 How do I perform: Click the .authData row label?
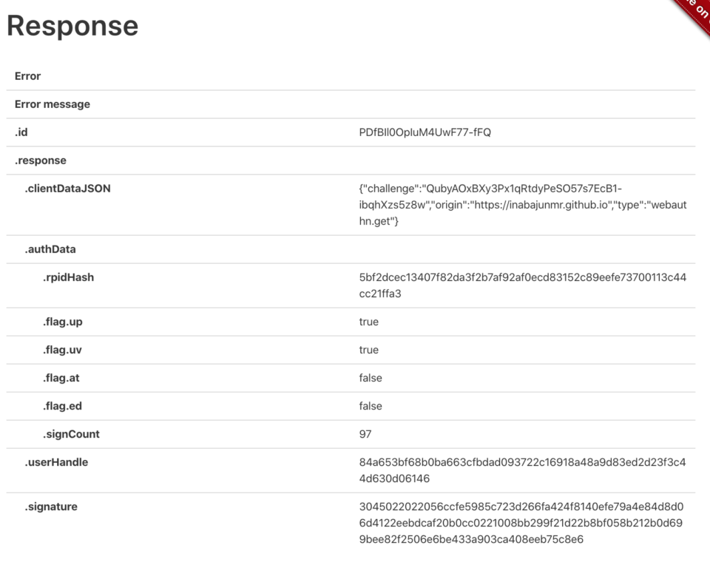(x=50, y=249)
